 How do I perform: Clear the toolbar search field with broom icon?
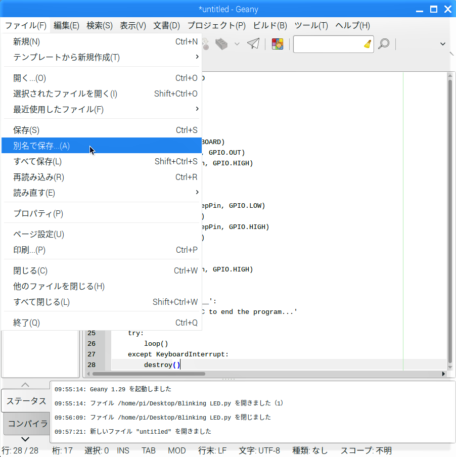tap(368, 44)
